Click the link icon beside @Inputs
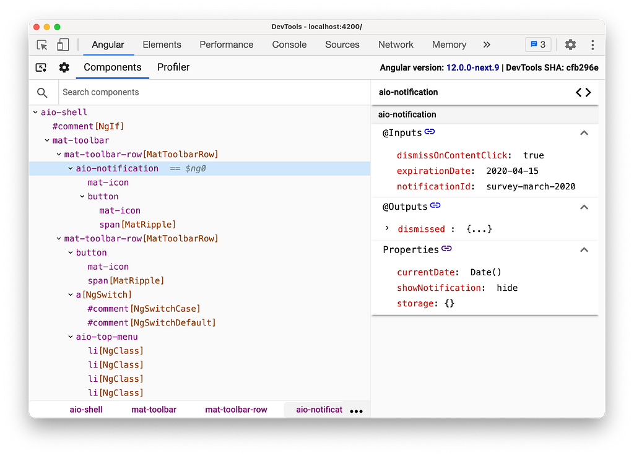Image resolution: width=634 pixels, height=456 pixels. pos(430,132)
